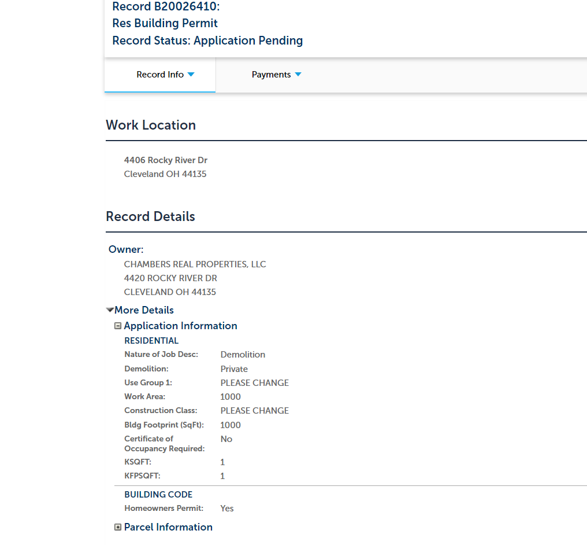Click PLEASE CHANGE next to Construction Class
This screenshot has width=587, height=545.
255,410
